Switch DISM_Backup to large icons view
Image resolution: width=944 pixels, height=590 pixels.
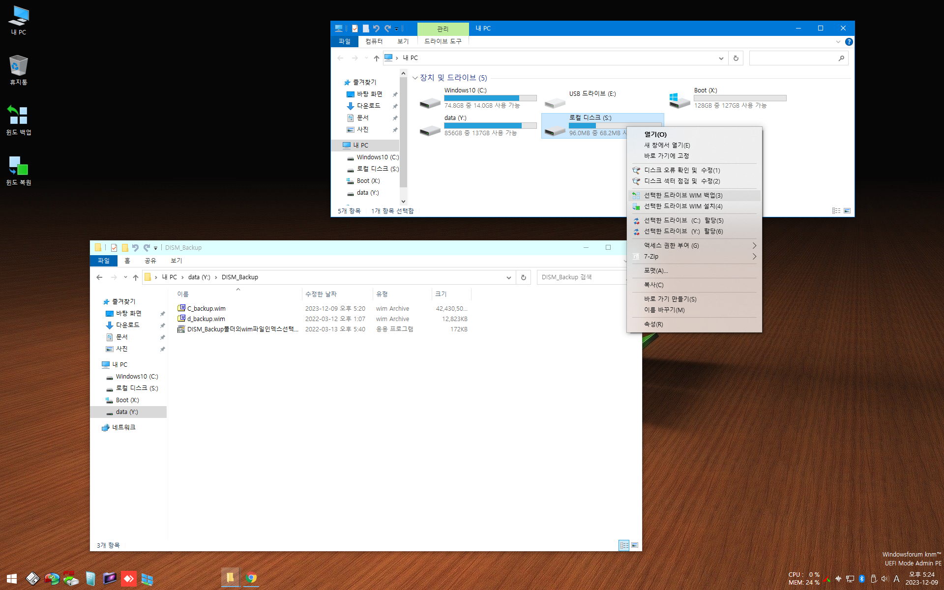click(635, 545)
